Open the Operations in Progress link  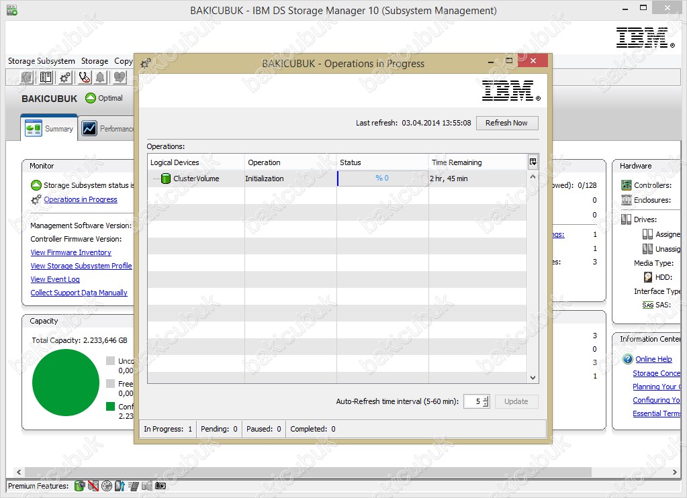click(81, 200)
